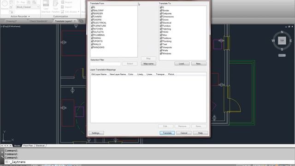
Task: Select Partitions in the Translate To list
Action: [x=165, y=38]
